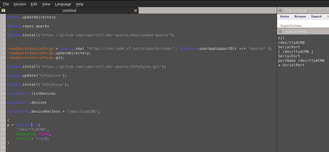
Task: Open the Help menu
Action: pos(79,4)
